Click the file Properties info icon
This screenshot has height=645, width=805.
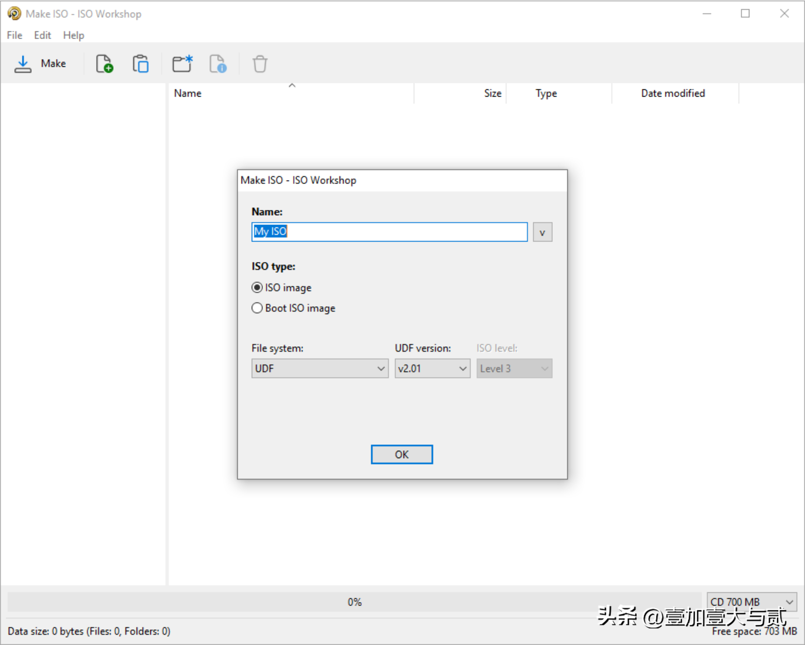(218, 64)
